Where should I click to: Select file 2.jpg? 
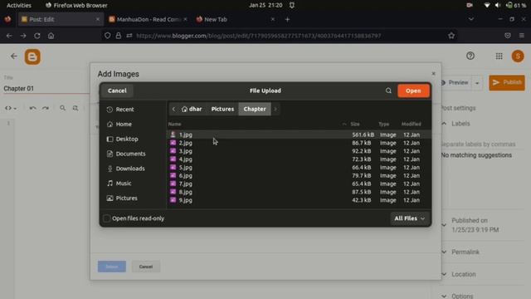click(299, 143)
